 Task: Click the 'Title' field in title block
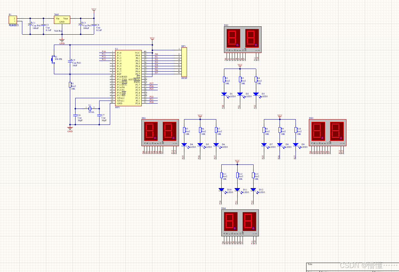(310, 264)
